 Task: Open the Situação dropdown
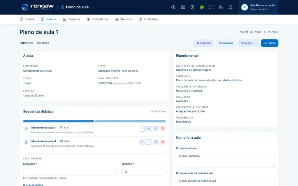(249, 43)
